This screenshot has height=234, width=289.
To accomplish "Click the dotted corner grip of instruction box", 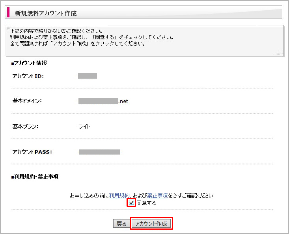I will coord(280,53).
